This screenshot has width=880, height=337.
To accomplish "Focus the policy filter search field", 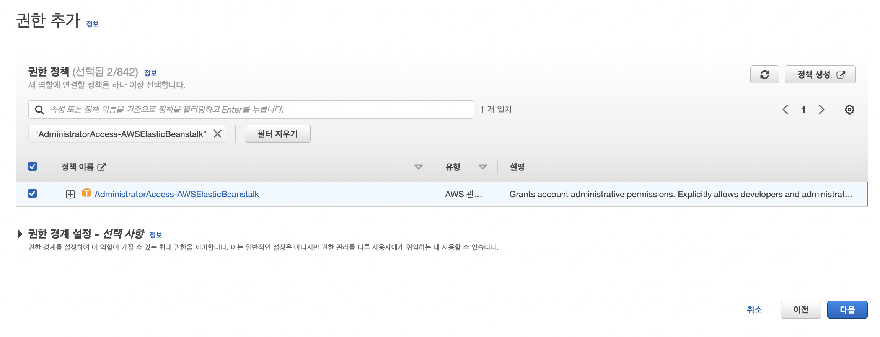I will pyautogui.click(x=251, y=110).
